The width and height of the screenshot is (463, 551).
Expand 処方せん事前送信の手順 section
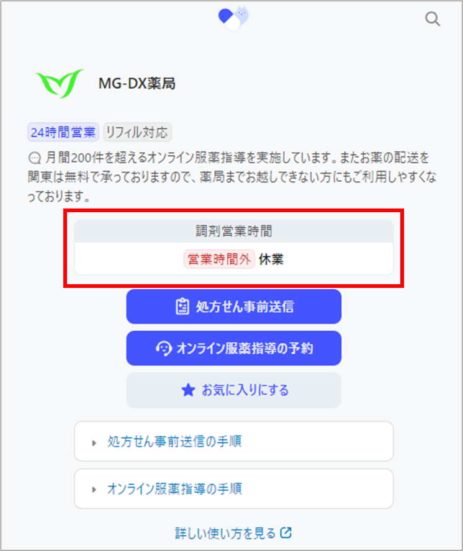click(x=234, y=441)
